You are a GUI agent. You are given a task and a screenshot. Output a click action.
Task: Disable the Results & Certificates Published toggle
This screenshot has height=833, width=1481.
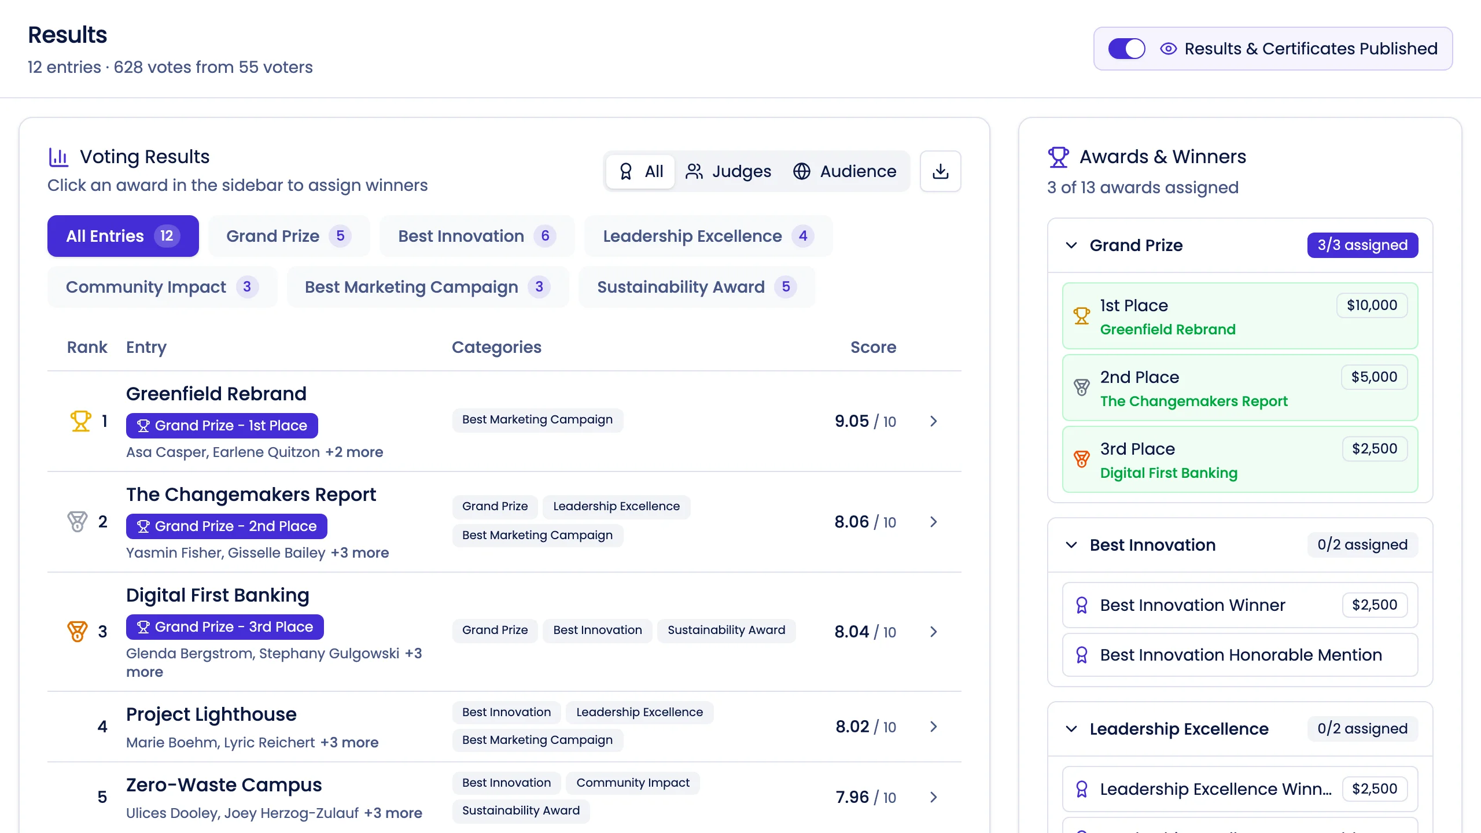1126,49
